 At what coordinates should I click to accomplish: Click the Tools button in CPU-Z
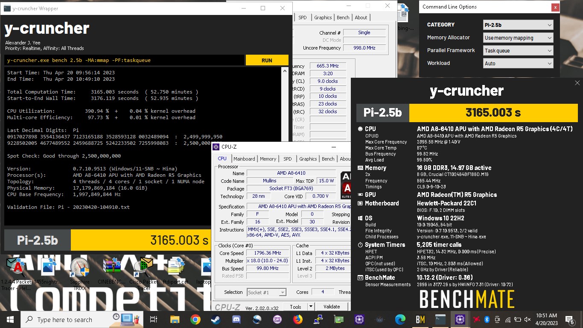pos(295,307)
